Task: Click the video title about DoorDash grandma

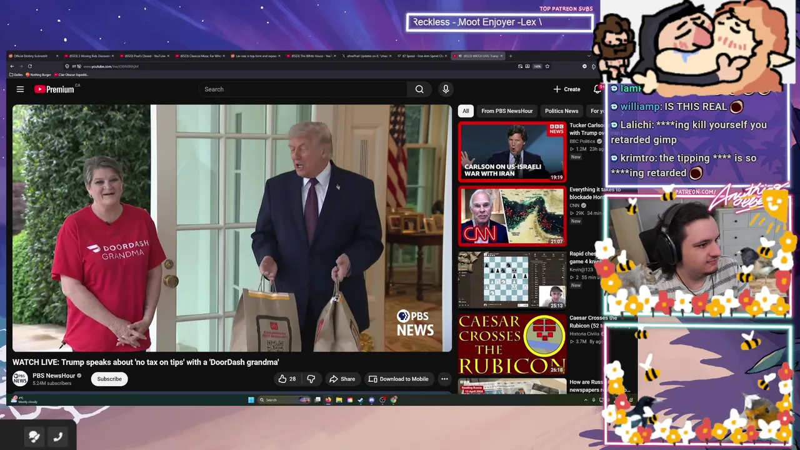Action: click(x=146, y=362)
